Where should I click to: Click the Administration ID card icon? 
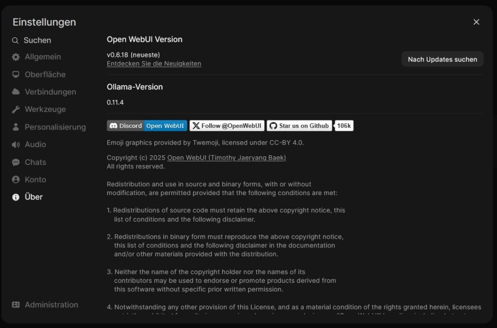[16, 305]
